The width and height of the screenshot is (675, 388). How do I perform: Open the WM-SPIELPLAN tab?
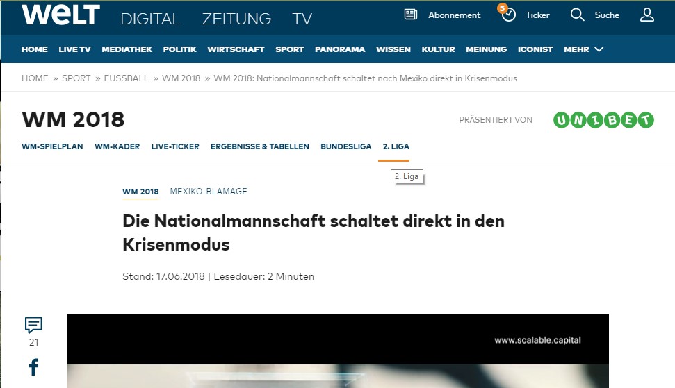(x=52, y=146)
